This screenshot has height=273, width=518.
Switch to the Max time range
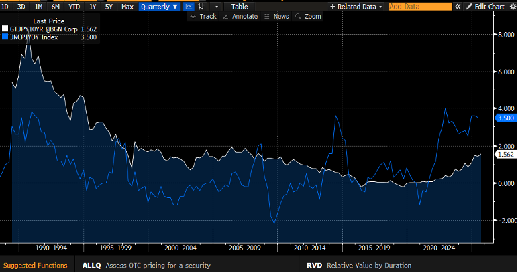coord(127,6)
